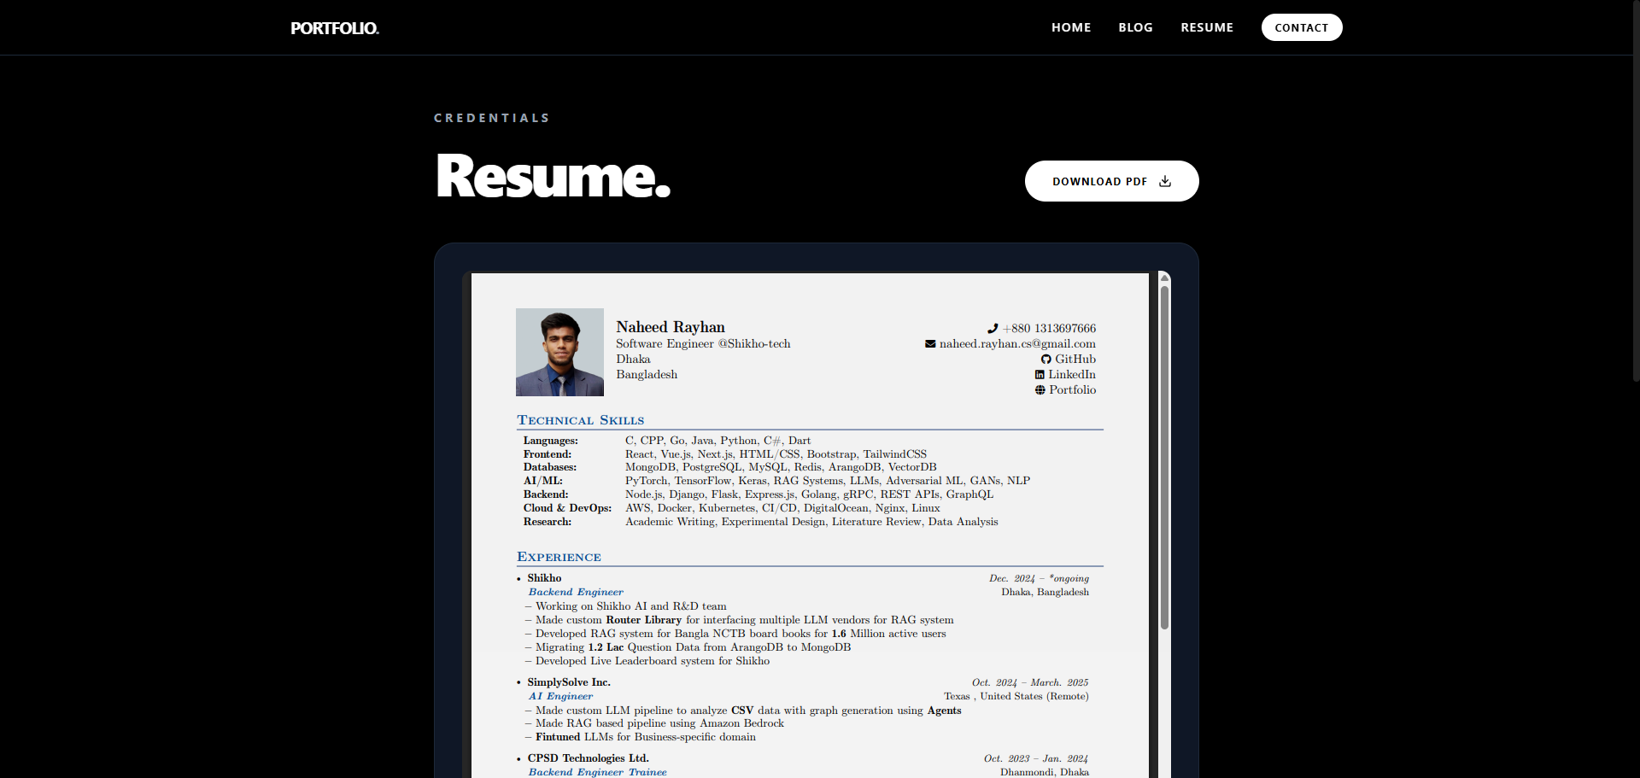Image resolution: width=1640 pixels, height=778 pixels.
Task: Click Naheed Rayhan's profile photo
Action: point(559,352)
